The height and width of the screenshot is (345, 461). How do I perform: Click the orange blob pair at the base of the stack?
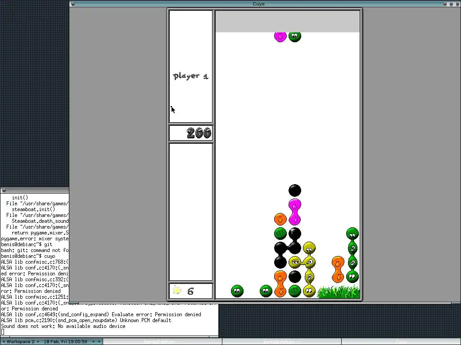[280, 284]
